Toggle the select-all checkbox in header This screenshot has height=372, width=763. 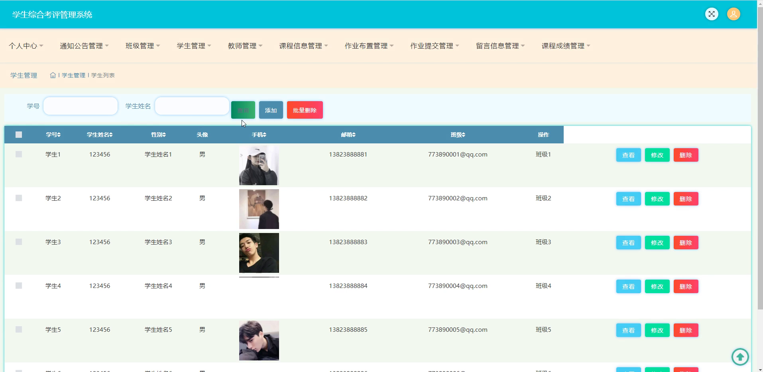[x=19, y=135]
